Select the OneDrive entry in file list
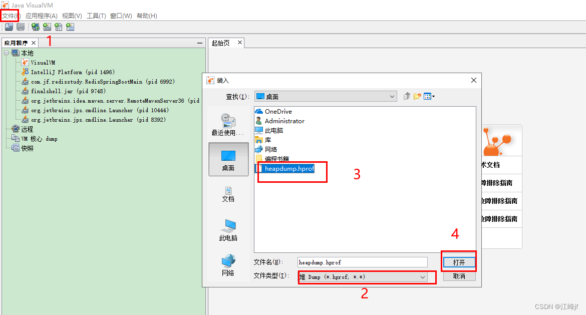The image size is (586, 315). [273, 111]
